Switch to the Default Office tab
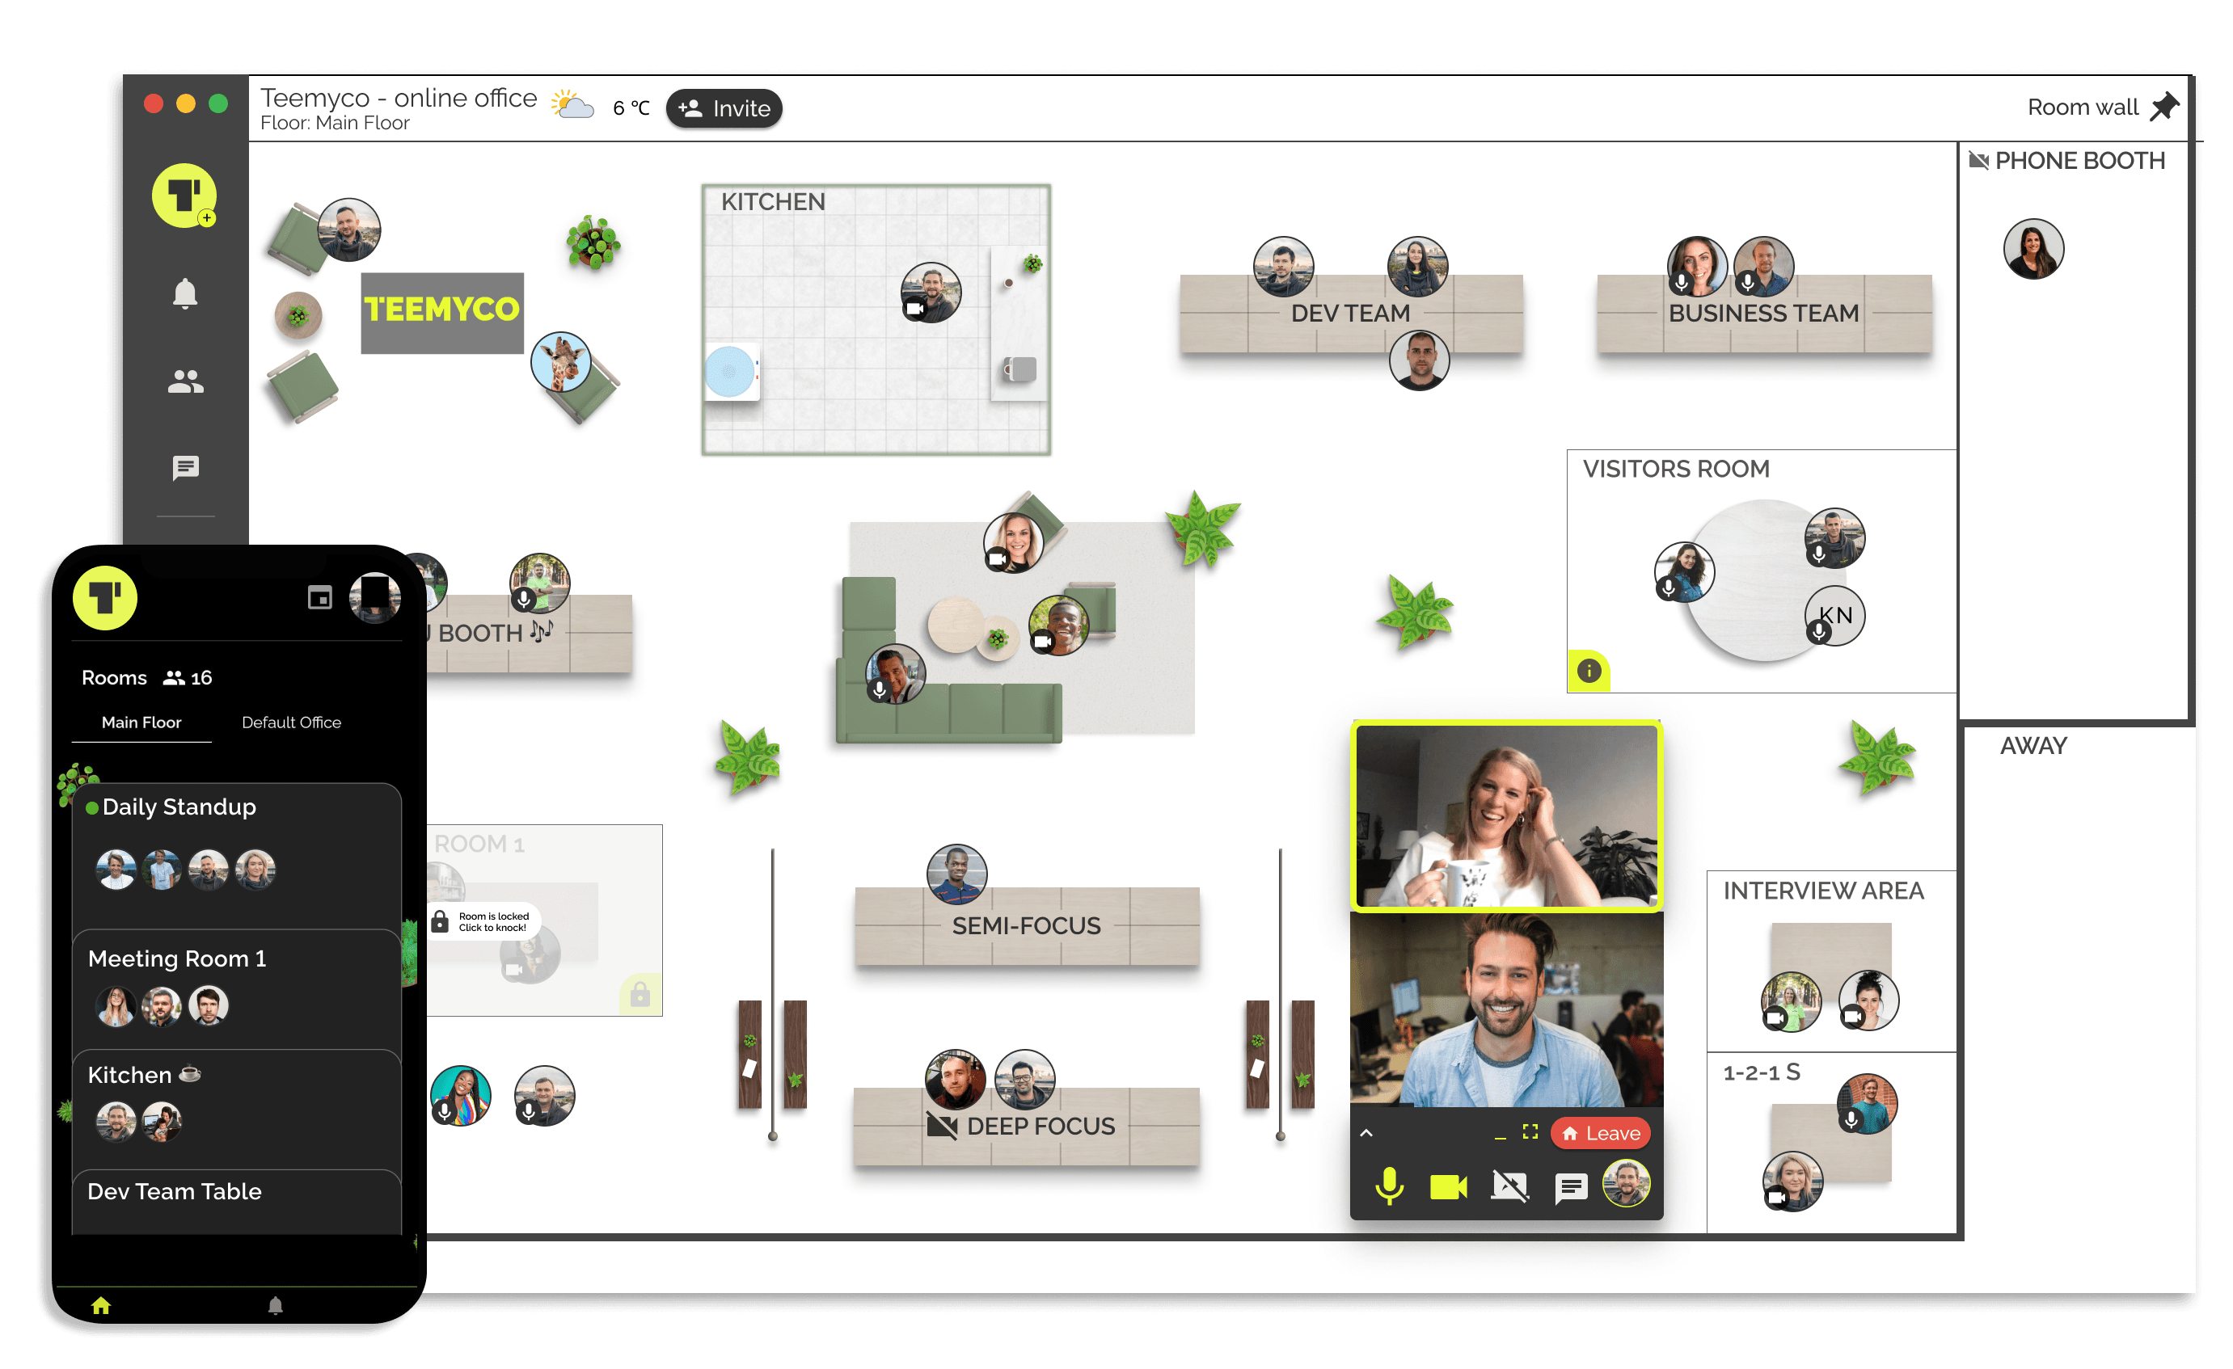The image size is (2233, 1369). pyautogui.click(x=291, y=722)
